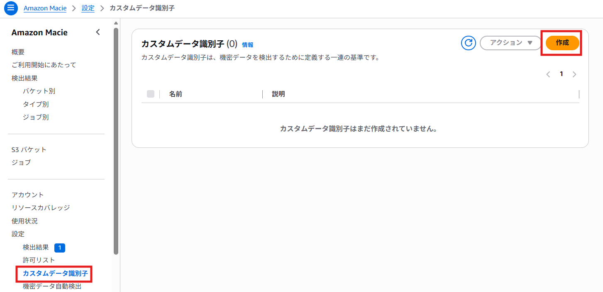Open 機密データ自動検出 in the sidebar
The width and height of the screenshot is (603, 292).
pos(52,286)
